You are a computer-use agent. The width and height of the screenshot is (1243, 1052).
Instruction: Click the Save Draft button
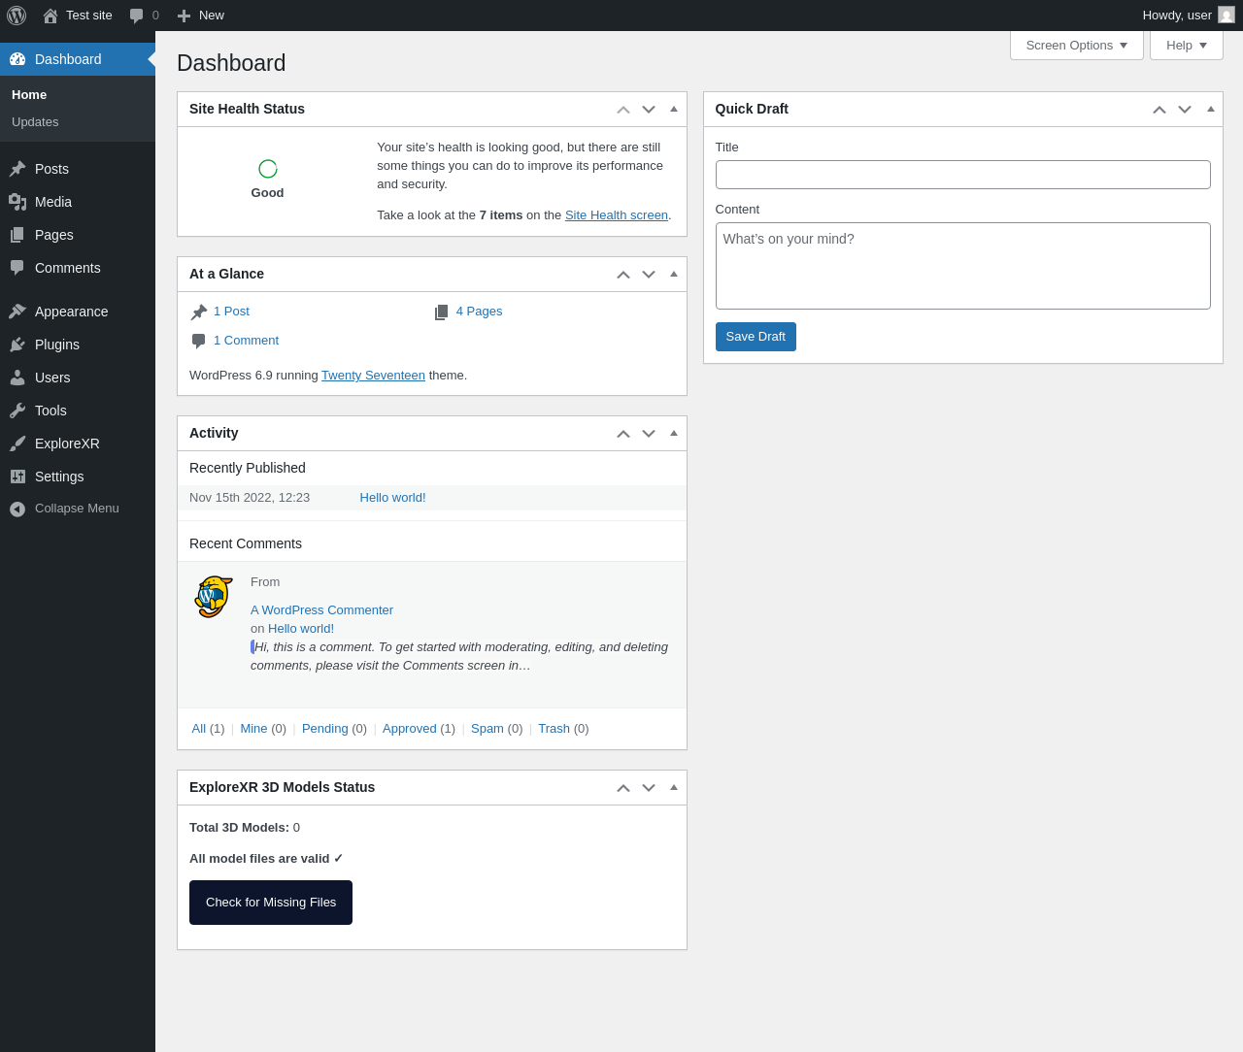[x=756, y=337]
